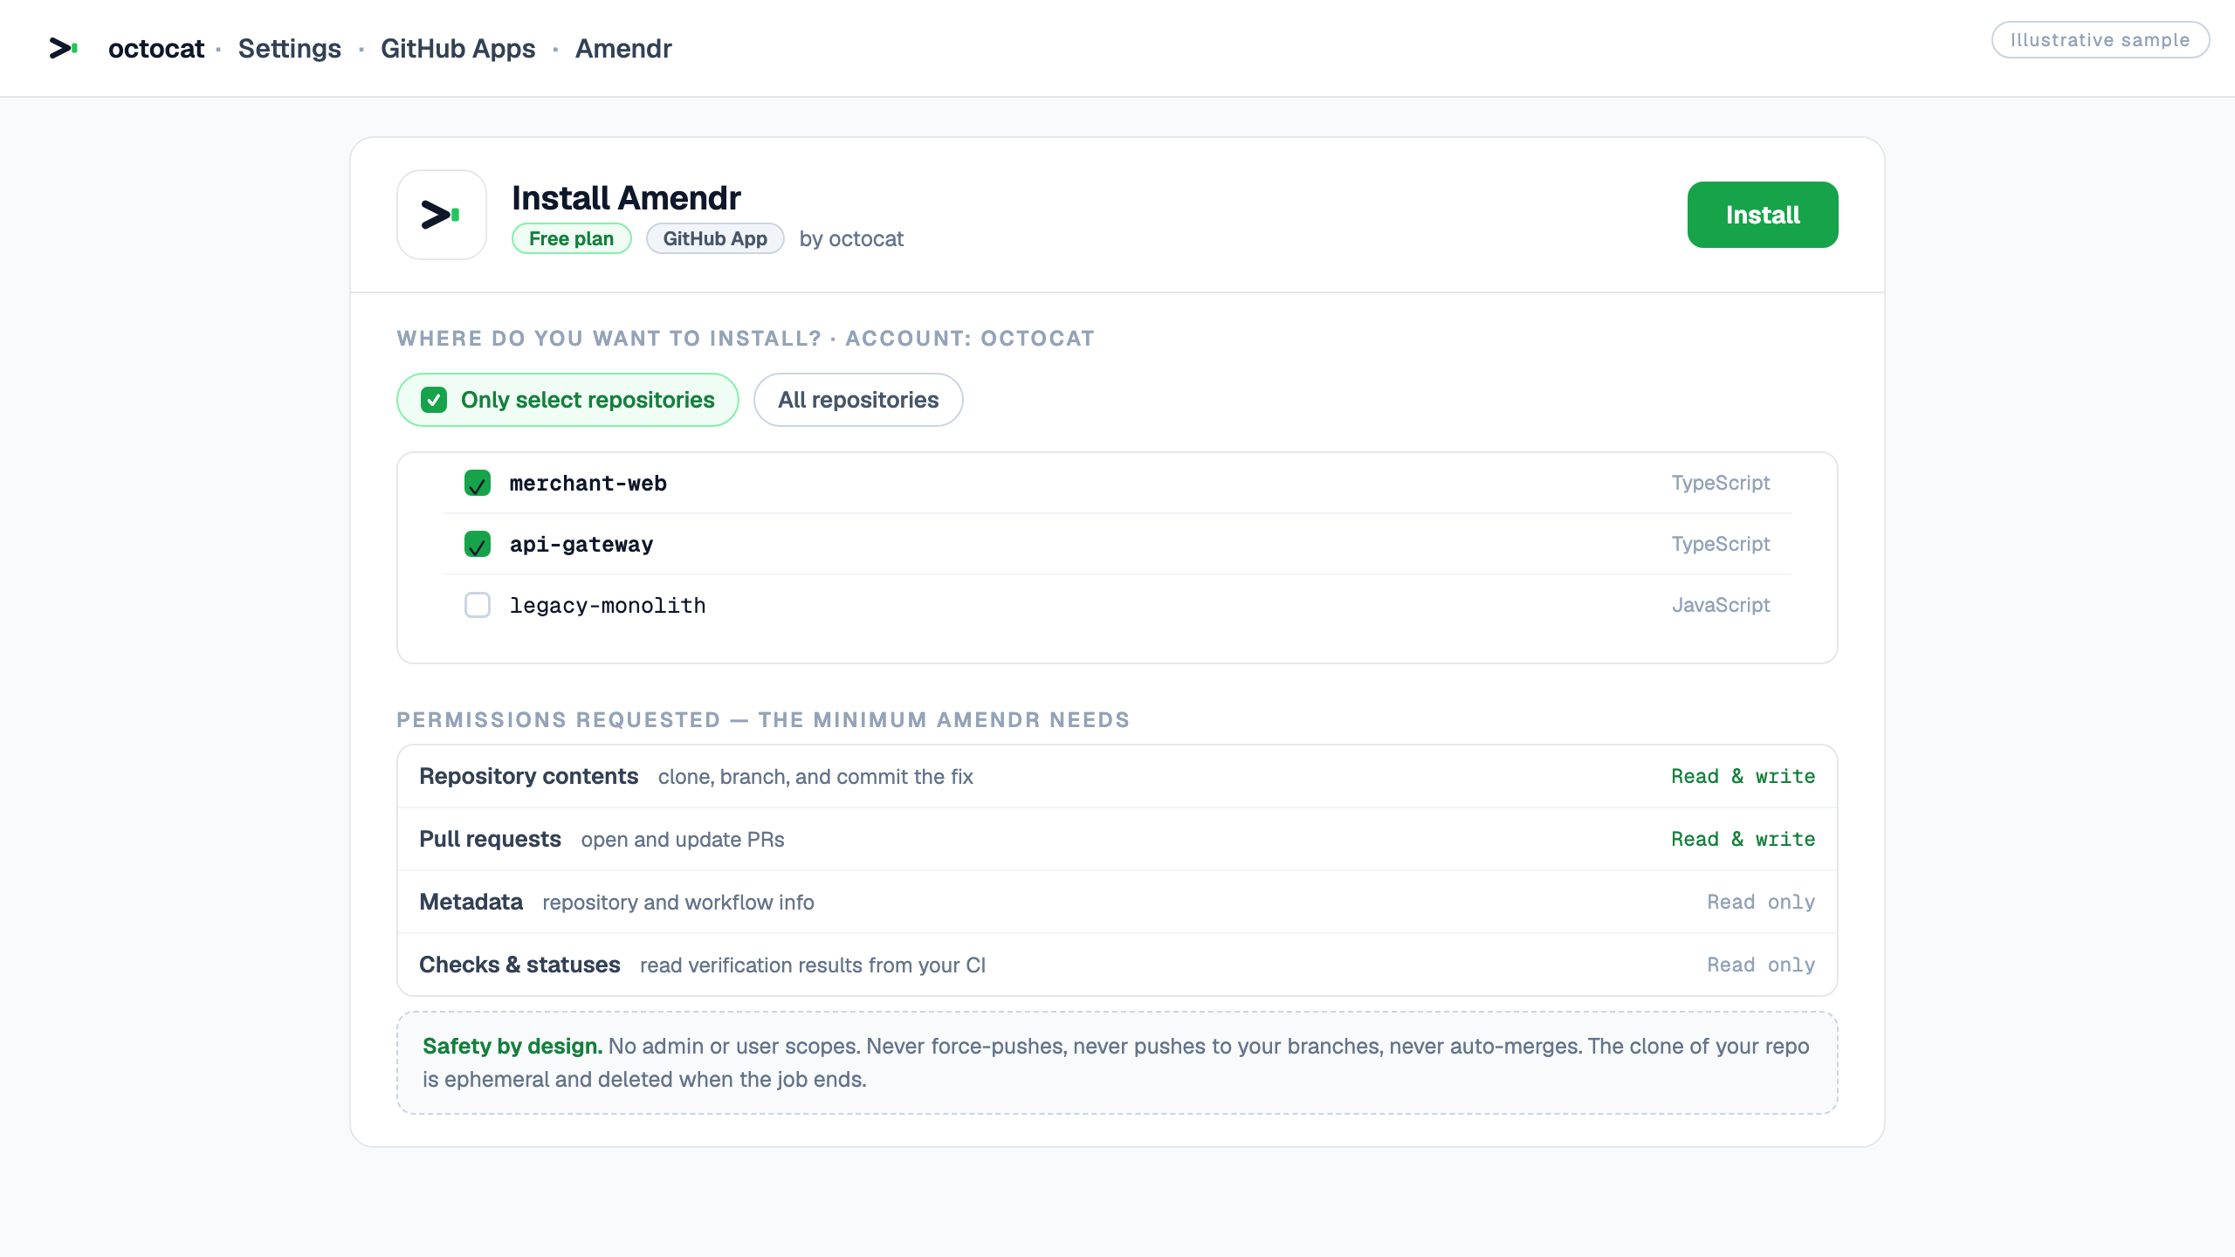Screen dimensions: 2235x1257
Task: Click the Amendr app icon beside the install title
Action: tap(442, 215)
